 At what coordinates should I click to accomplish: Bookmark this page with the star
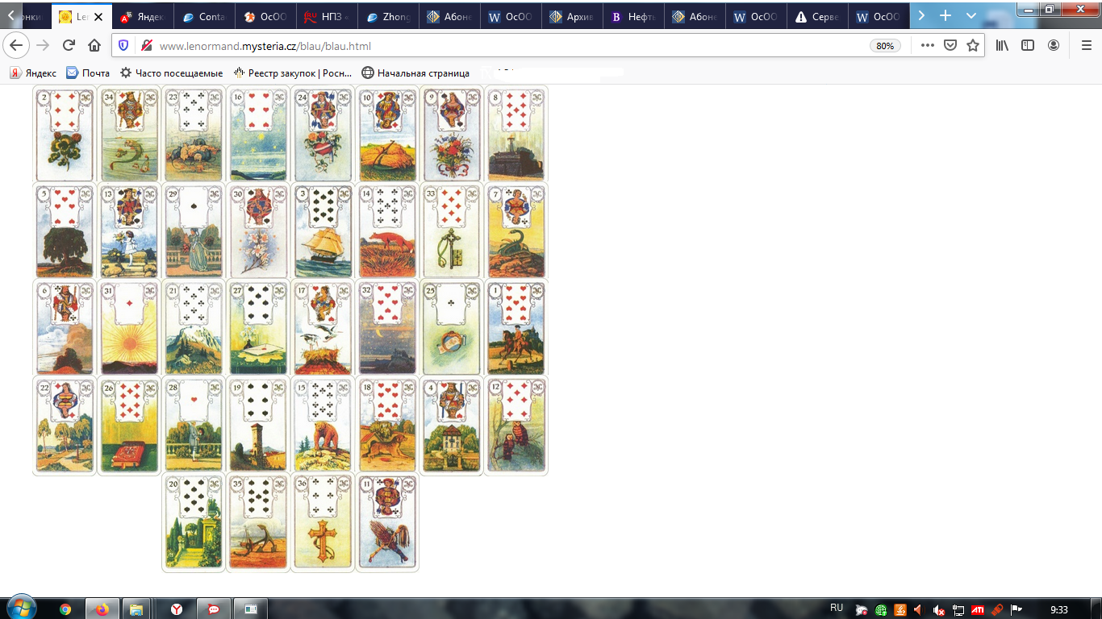click(x=973, y=45)
